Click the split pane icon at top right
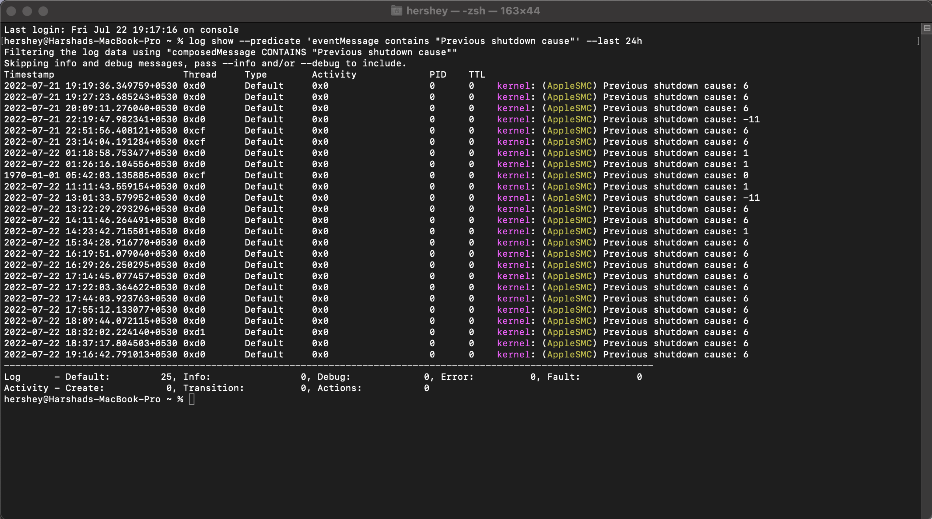This screenshot has height=519, width=932. point(926,28)
